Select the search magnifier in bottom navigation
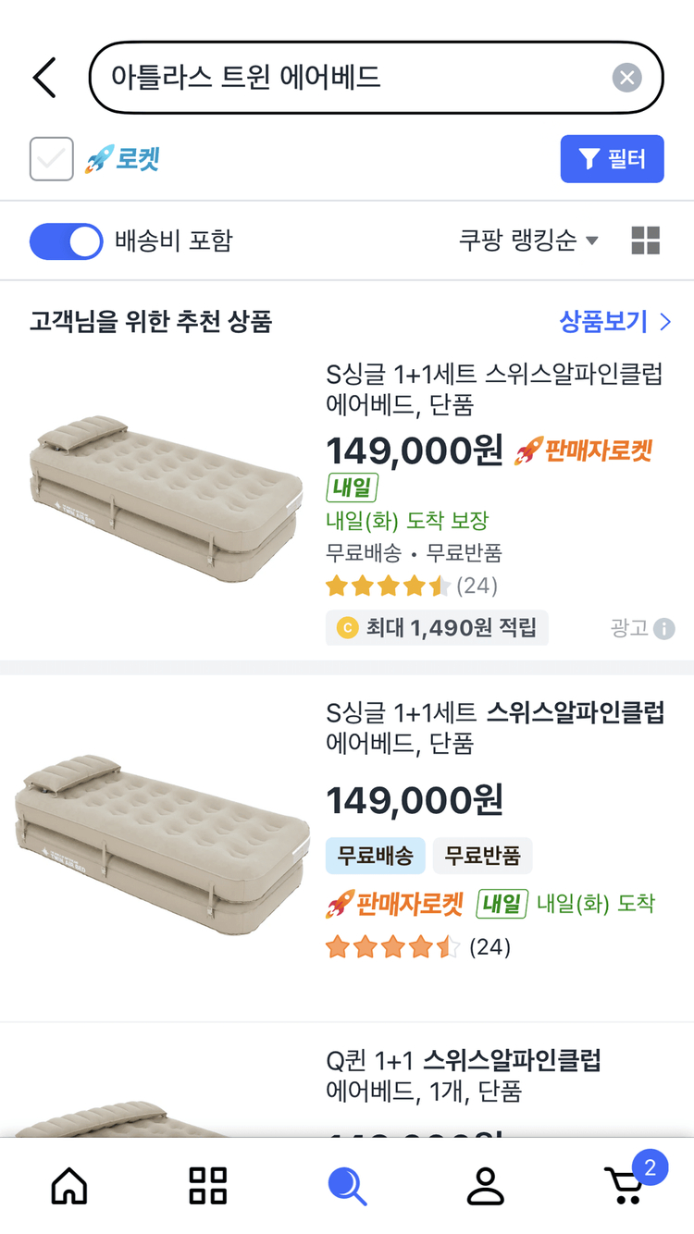 click(x=347, y=1185)
